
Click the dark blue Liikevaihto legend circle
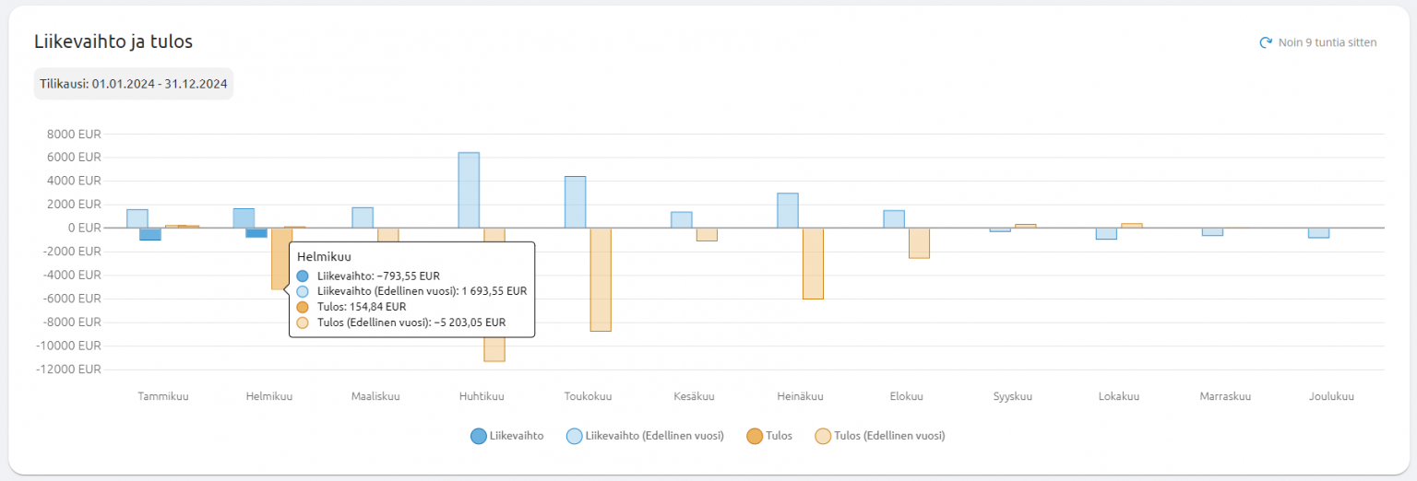pos(478,436)
